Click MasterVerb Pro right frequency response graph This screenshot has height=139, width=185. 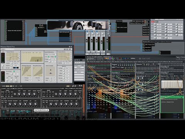coord(64,57)
